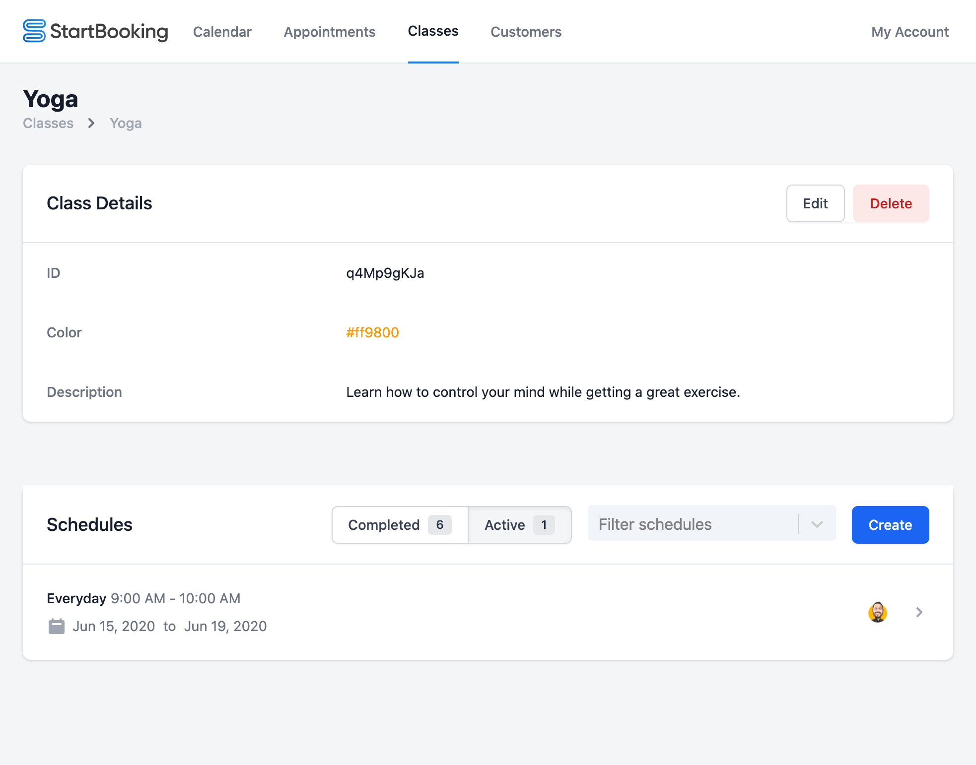Create a new schedule
The image size is (976, 765).
click(x=890, y=525)
